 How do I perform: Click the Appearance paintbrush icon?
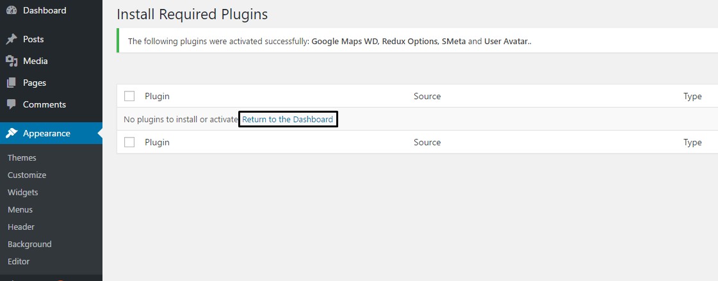pos(12,134)
